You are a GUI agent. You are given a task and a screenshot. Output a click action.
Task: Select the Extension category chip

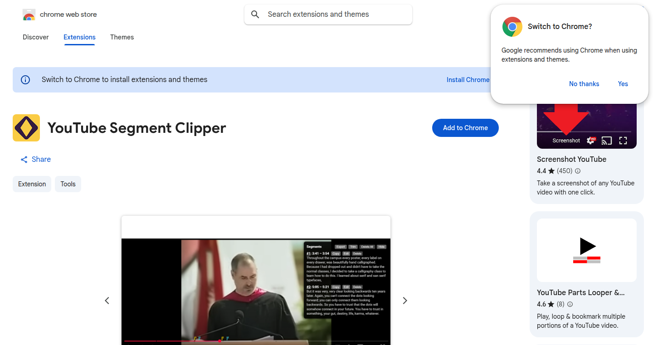click(32, 184)
